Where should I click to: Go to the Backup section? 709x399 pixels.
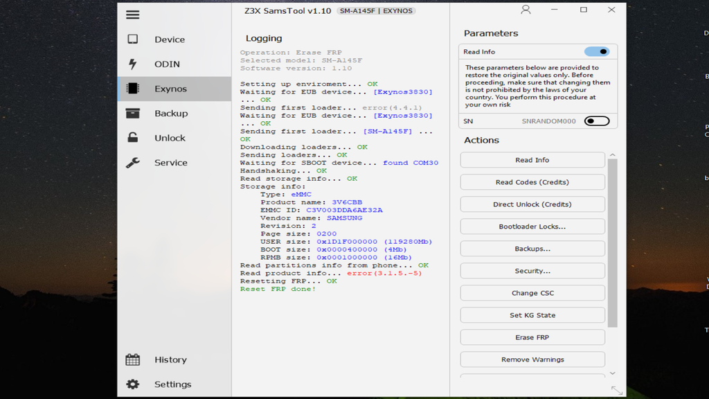171,113
